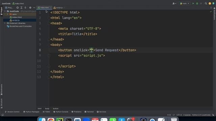The height and width of the screenshot is (121, 216).
Task: Switch to the index.html editor tab
Action: 44,8
